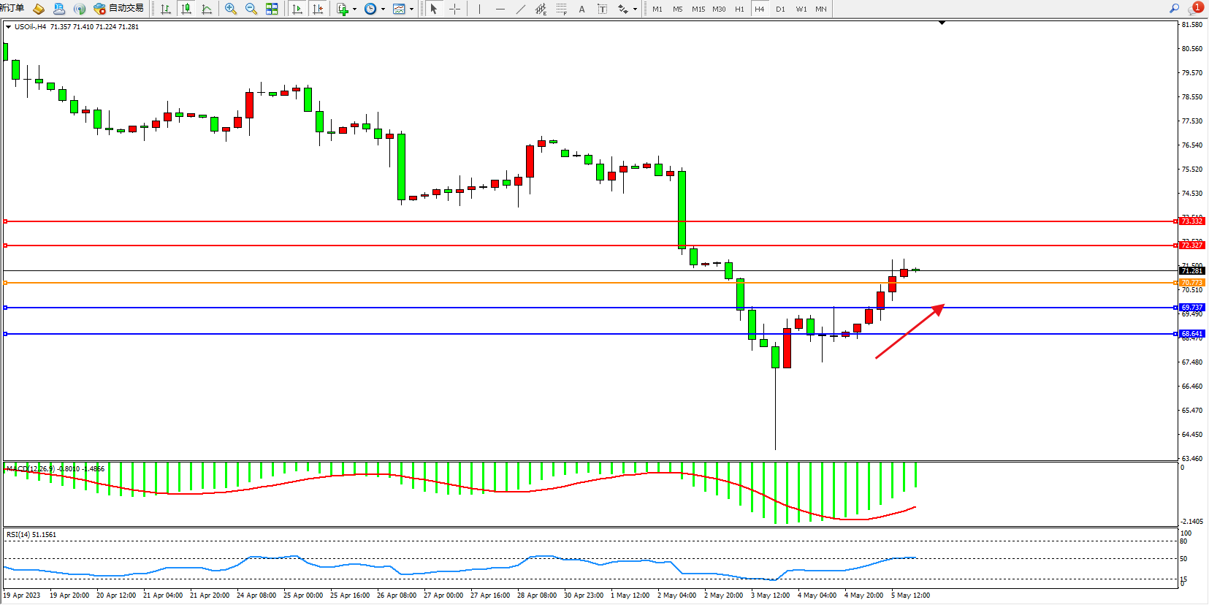Pick the Fibonacci retracement tool
This screenshot has width=1209, height=605.
[x=561, y=9]
